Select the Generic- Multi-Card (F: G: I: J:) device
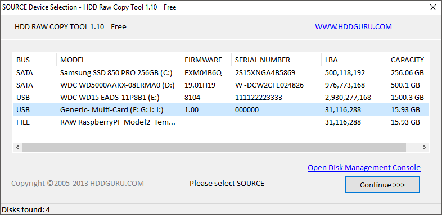The image size is (442, 215). 220,110
